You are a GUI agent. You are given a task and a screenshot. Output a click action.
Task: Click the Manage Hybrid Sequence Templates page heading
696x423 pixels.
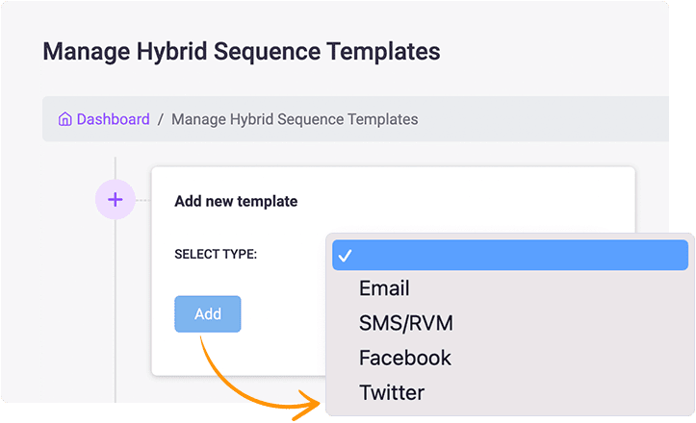241,51
